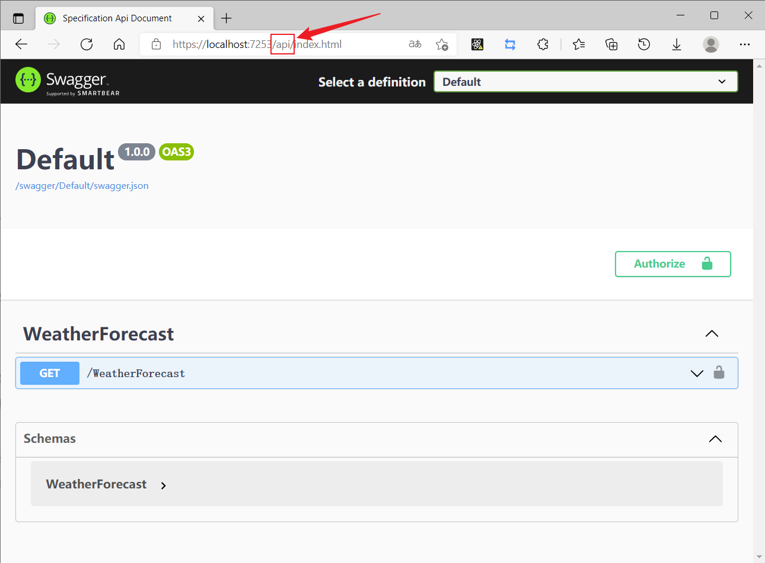Expand the WeatherForecast schema model
Image resolution: width=765 pixels, height=563 pixels.
click(163, 485)
